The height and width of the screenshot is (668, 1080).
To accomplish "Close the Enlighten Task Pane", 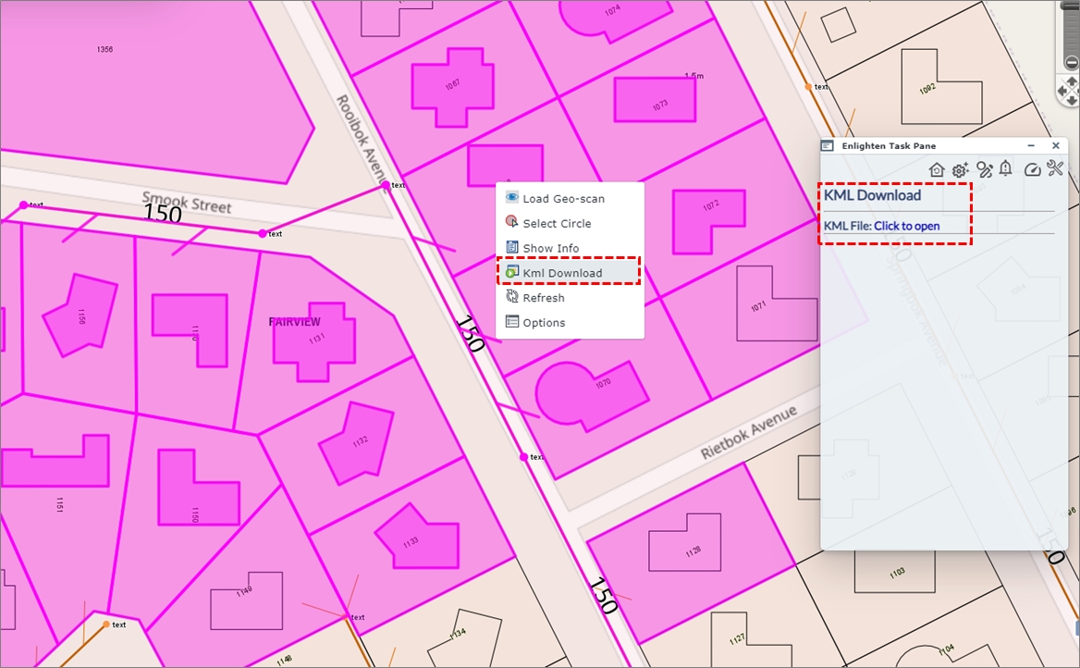I will [1055, 146].
